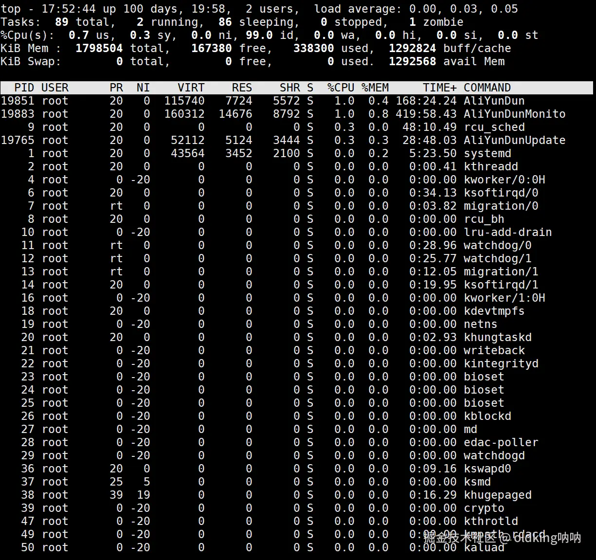Click the %CPU column header
Viewport: 596px width, 560px height.
(x=341, y=88)
